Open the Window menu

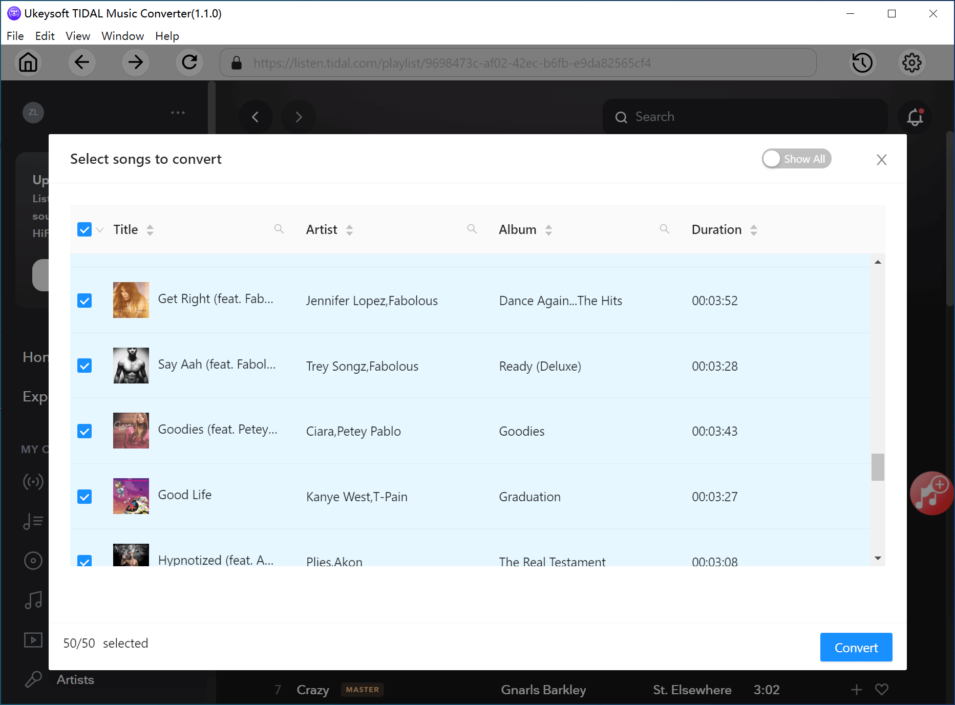(122, 36)
